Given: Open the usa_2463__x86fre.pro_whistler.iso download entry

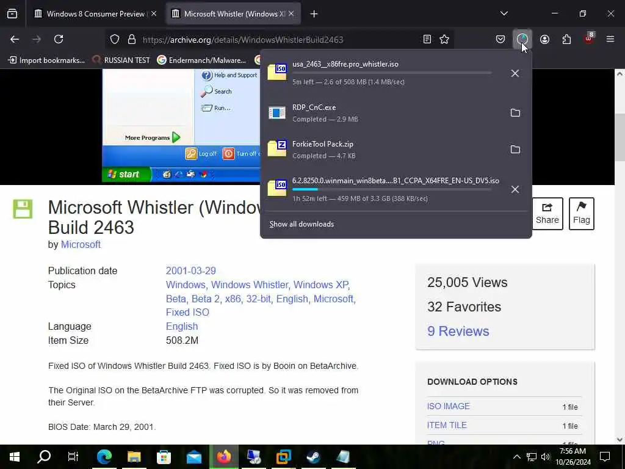Looking at the screenshot, I should (x=383, y=73).
